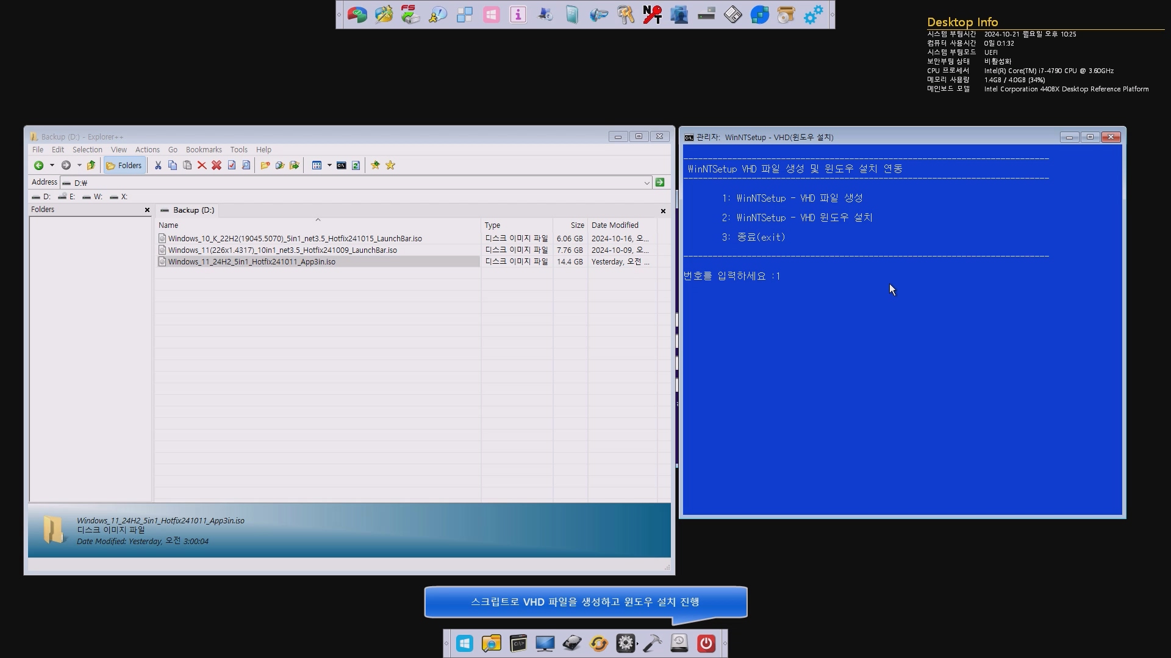Launch the NT red key icon in top dock

653,15
